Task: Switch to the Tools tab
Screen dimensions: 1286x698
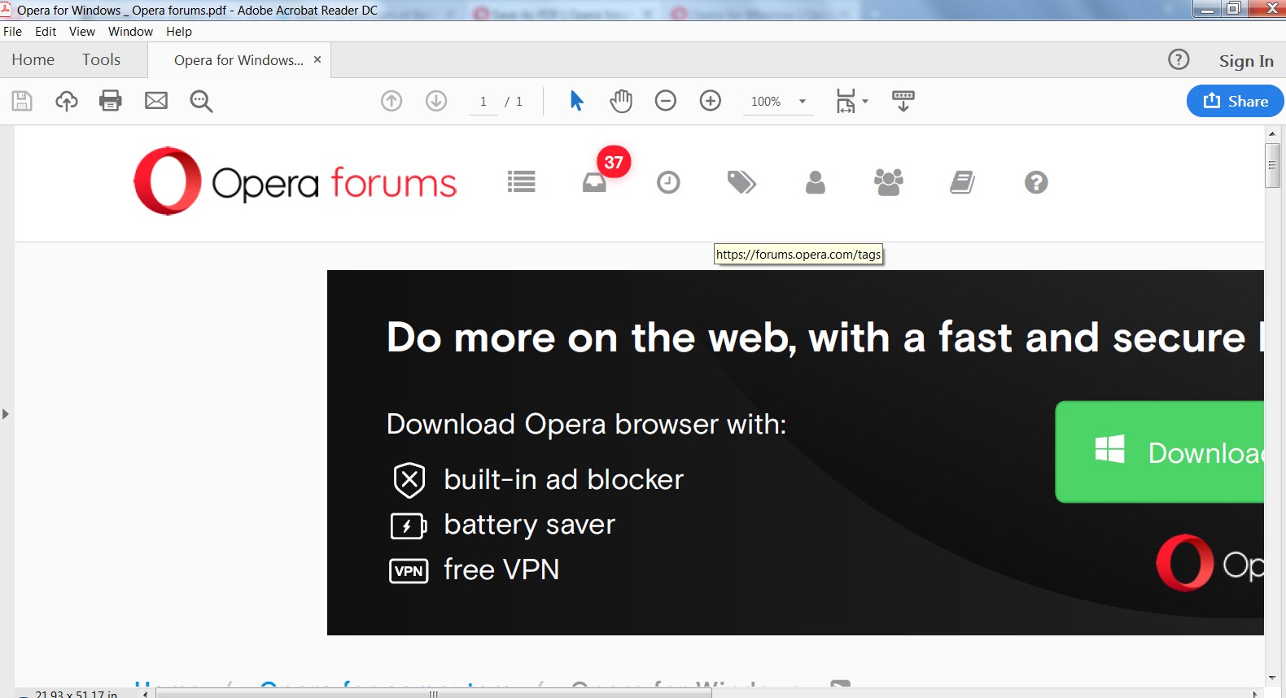Action: pos(101,59)
